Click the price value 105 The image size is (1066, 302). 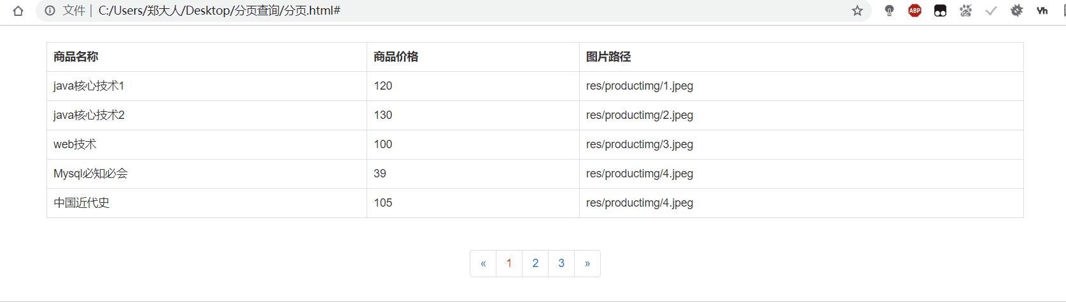click(383, 203)
